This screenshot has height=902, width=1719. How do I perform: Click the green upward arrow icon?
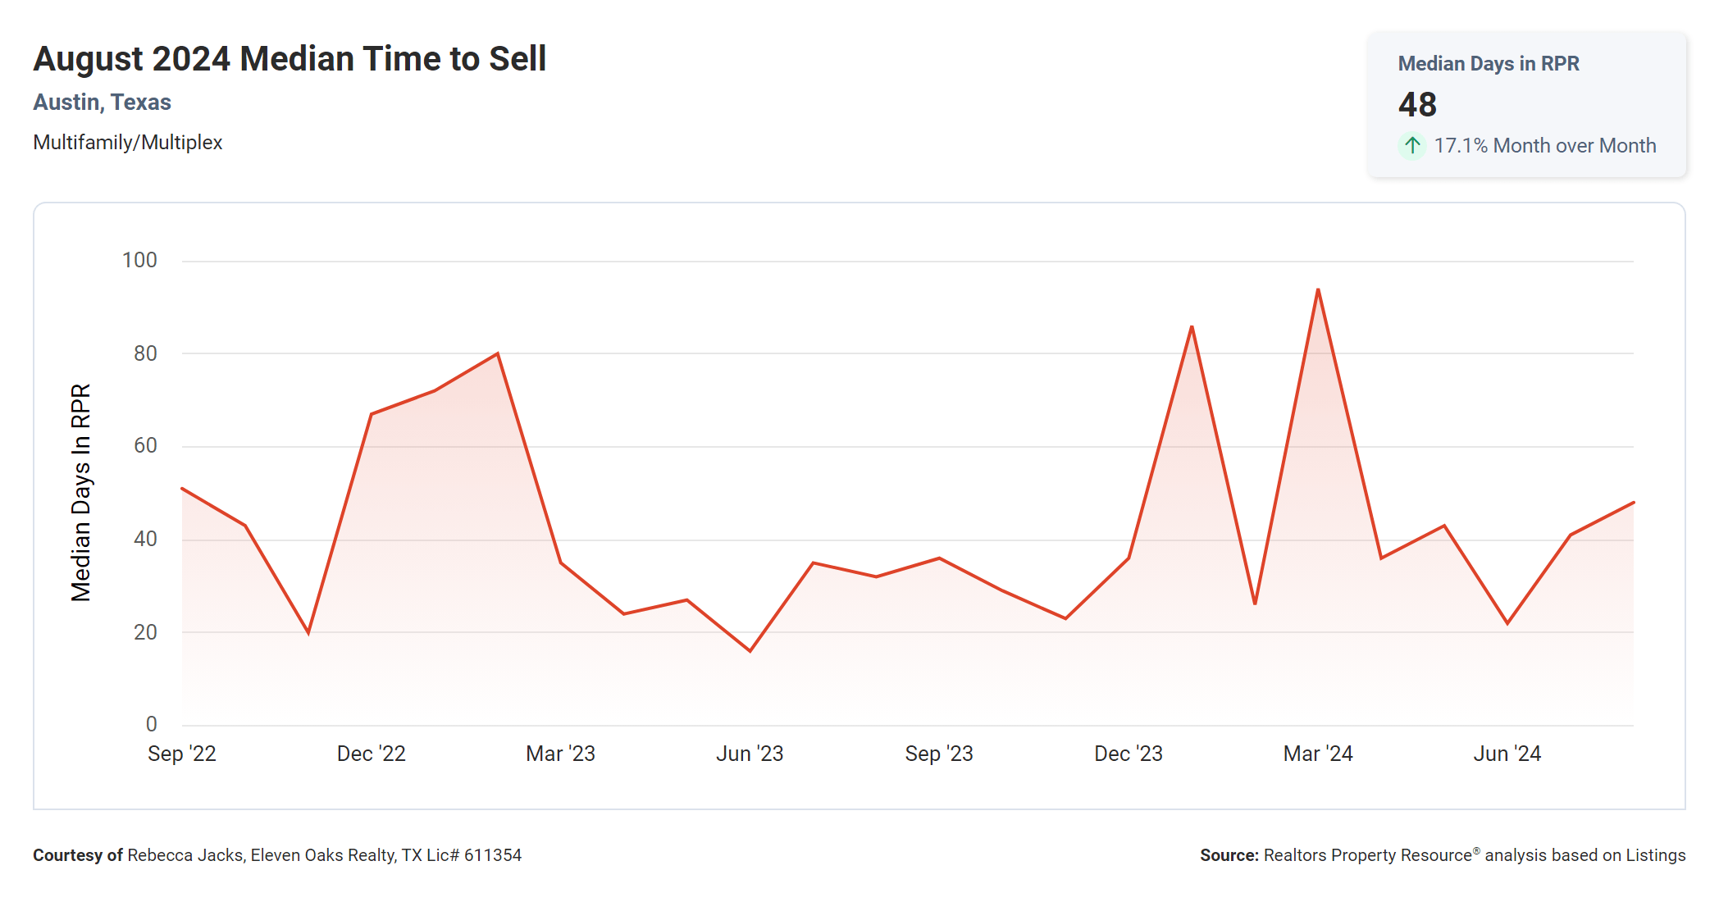[1411, 146]
